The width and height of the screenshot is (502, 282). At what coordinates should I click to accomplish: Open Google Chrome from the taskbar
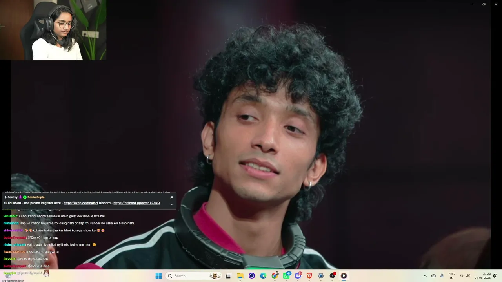coord(275,276)
